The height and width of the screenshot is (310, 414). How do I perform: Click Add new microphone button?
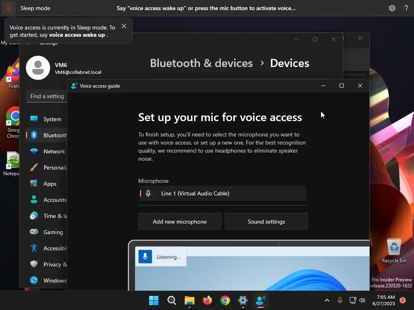(x=180, y=222)
